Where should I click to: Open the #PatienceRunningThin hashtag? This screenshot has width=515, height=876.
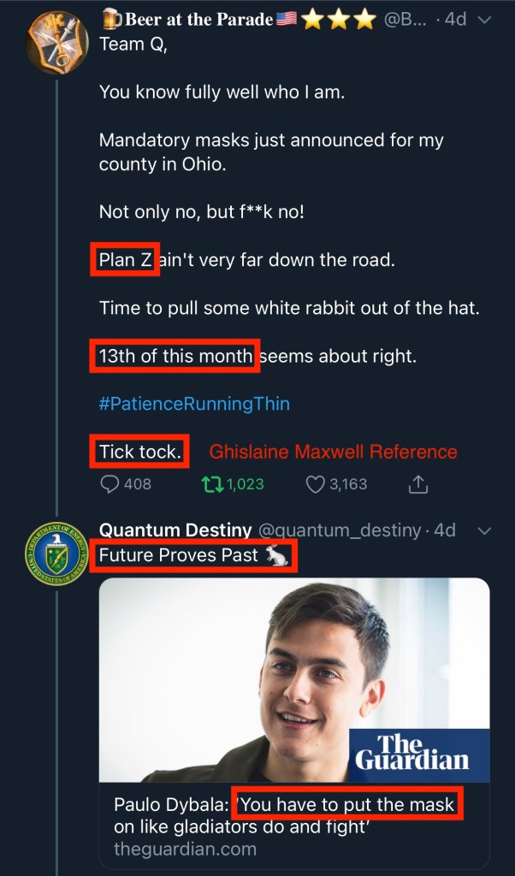(x=194, y=403)
